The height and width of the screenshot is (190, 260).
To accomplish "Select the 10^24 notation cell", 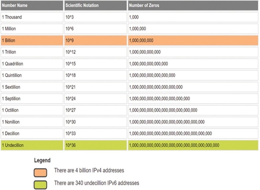I will point(96,99).
